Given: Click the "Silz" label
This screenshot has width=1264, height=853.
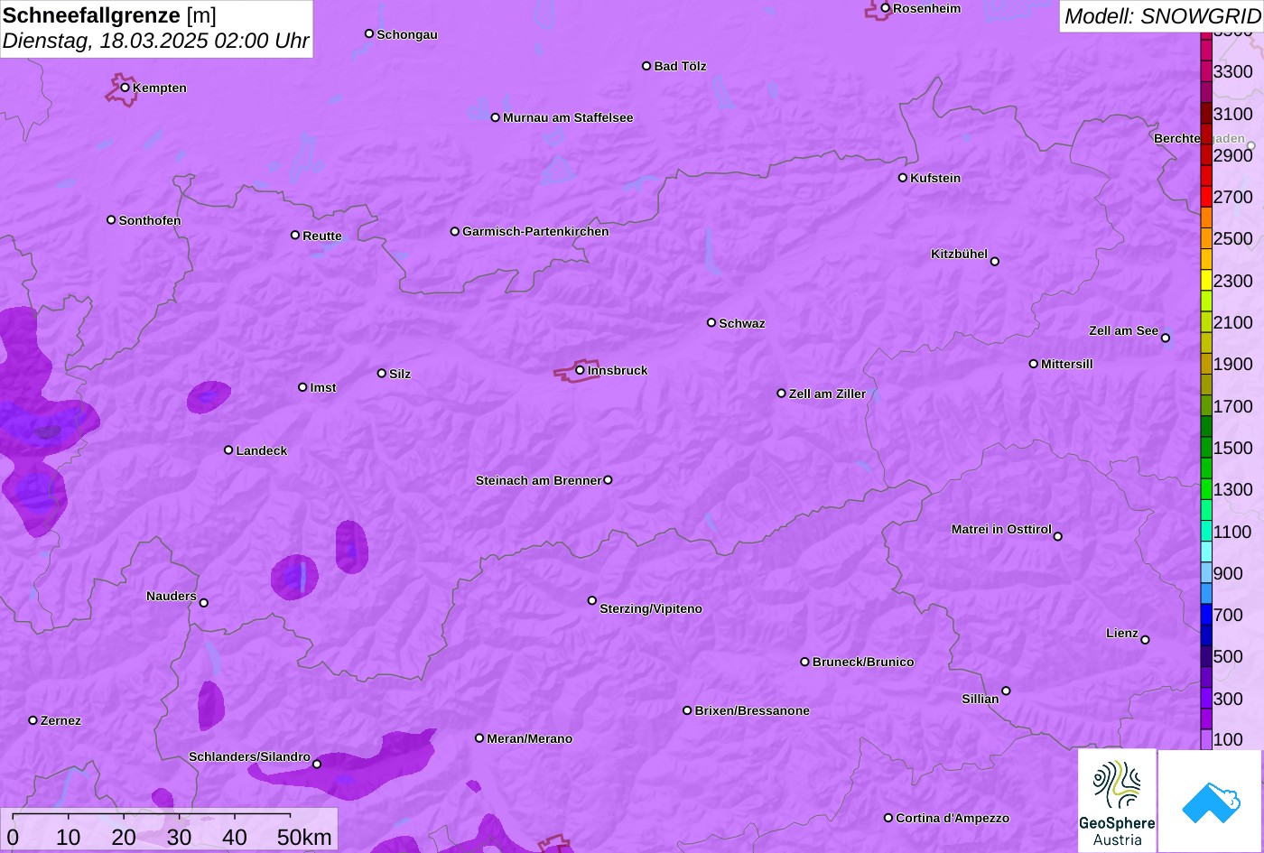Looking at the screenshot, I should 400,374.
